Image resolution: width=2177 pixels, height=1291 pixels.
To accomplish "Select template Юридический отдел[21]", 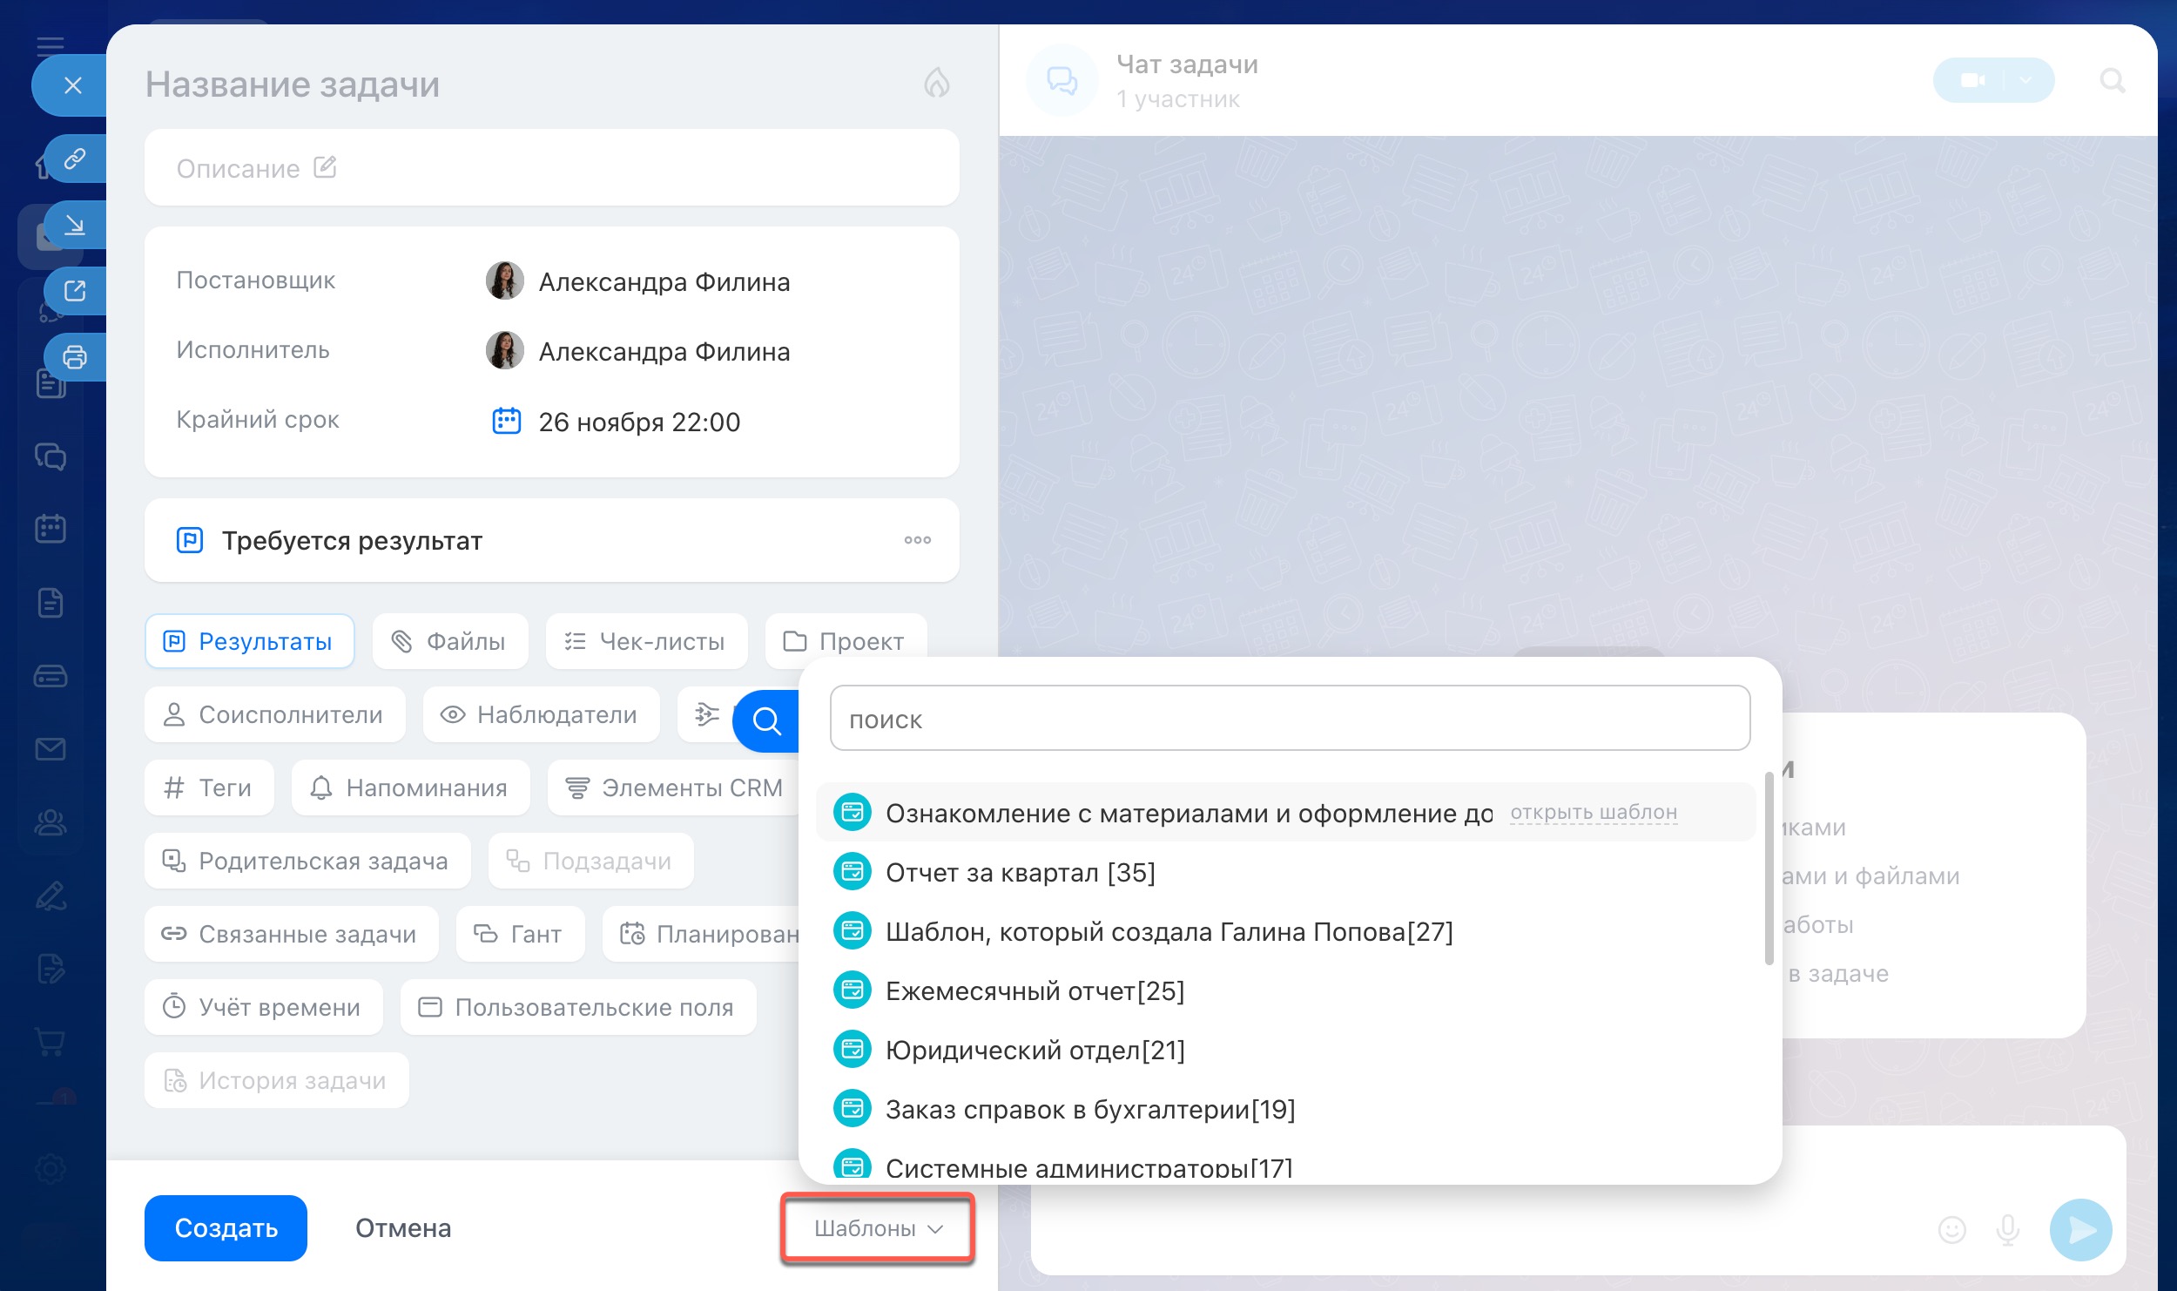I will point(1035,1051).
